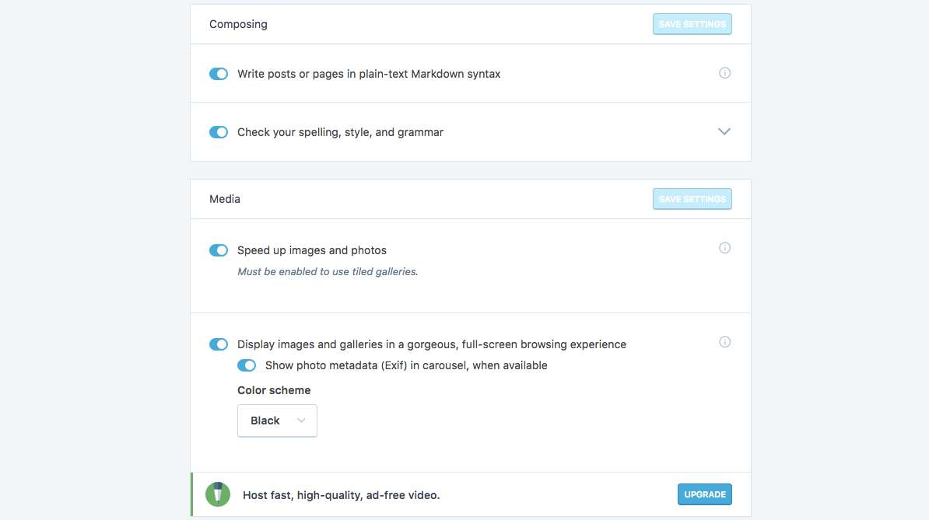Switch off Show photo metadata (Exif) toggle
The height and width of the screenshot is (520, 929).
[x=247, y=365]
